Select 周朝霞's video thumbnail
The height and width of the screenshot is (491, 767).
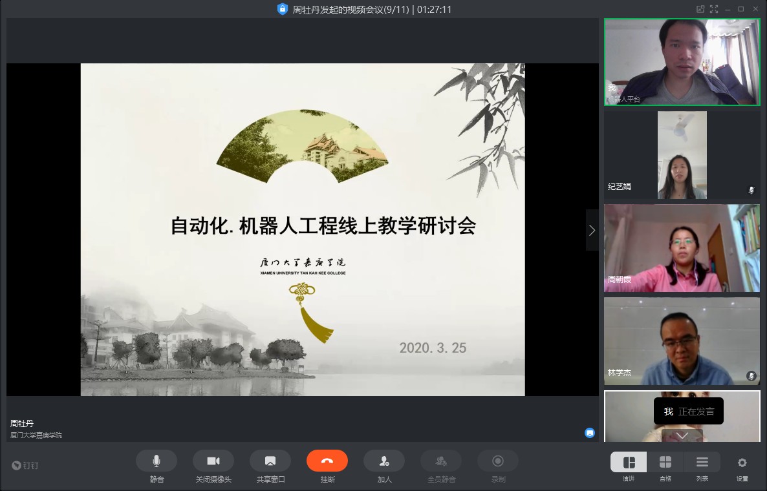tap(682, 248)
